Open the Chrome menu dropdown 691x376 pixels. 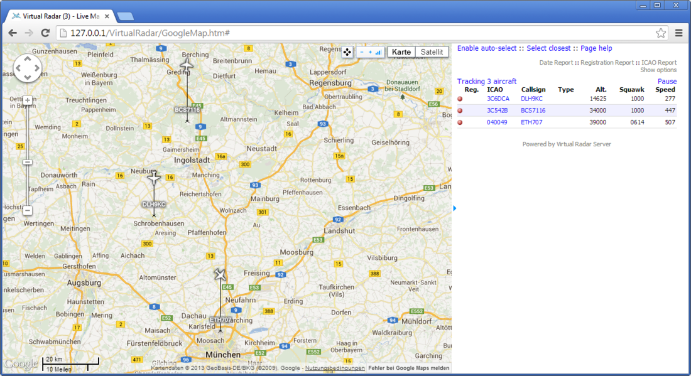(x=678, y=32)
